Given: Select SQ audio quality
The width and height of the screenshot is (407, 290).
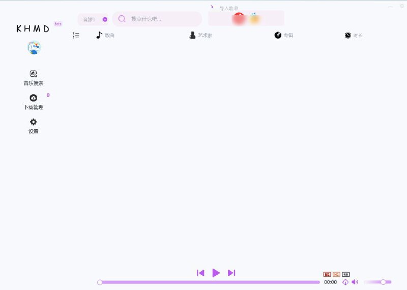Looking at the screenshot, I should (x=327, y=274).
